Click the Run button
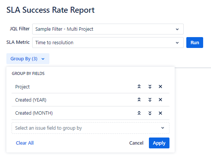 195,43
